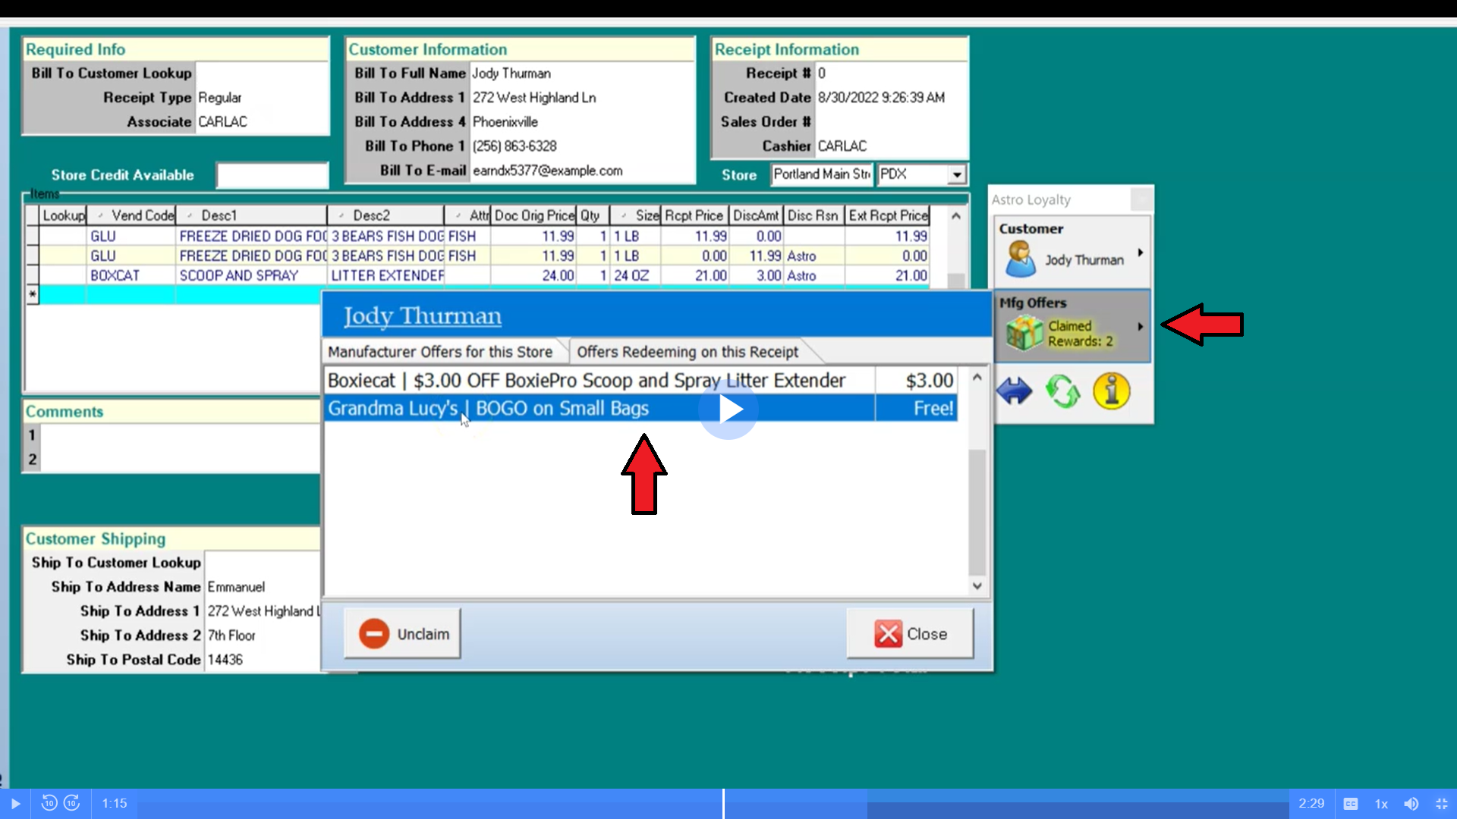Viewport: 1457px width, 819px height.
Task: Click the blue back arrows icon in Astro Loyalty
Action: pos(1014,391)
